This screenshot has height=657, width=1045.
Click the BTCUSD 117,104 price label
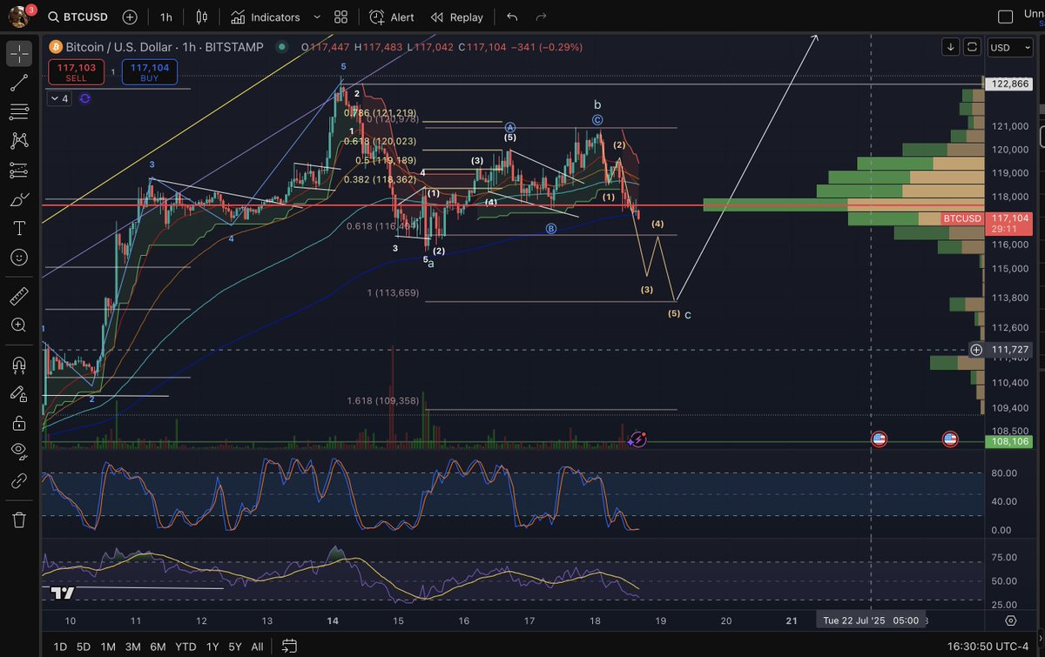coord(986,224)
